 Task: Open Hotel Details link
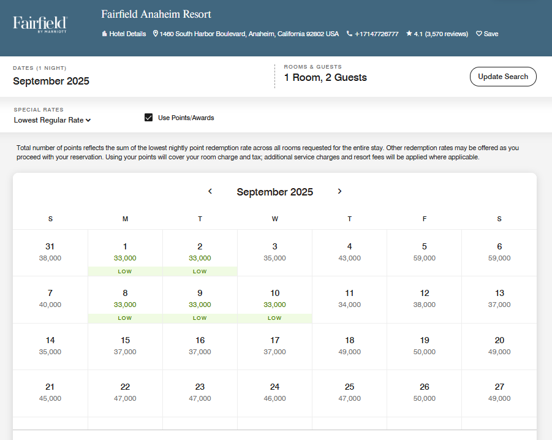(x=124, y=34)
